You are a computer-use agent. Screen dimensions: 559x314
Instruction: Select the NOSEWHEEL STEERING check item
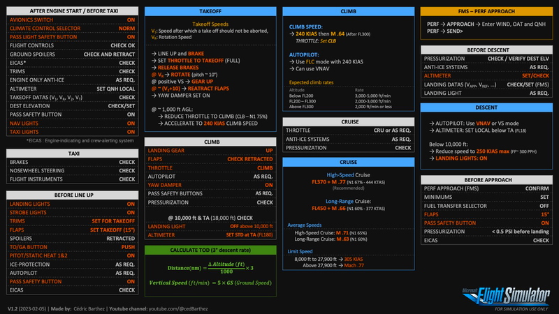pyautogui.click(x=71, y=170)
